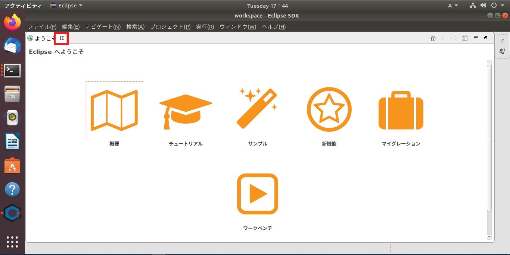Open the ウィンドウ(W) menu
This screenshot has width=510, height=255.
[238, 27]
